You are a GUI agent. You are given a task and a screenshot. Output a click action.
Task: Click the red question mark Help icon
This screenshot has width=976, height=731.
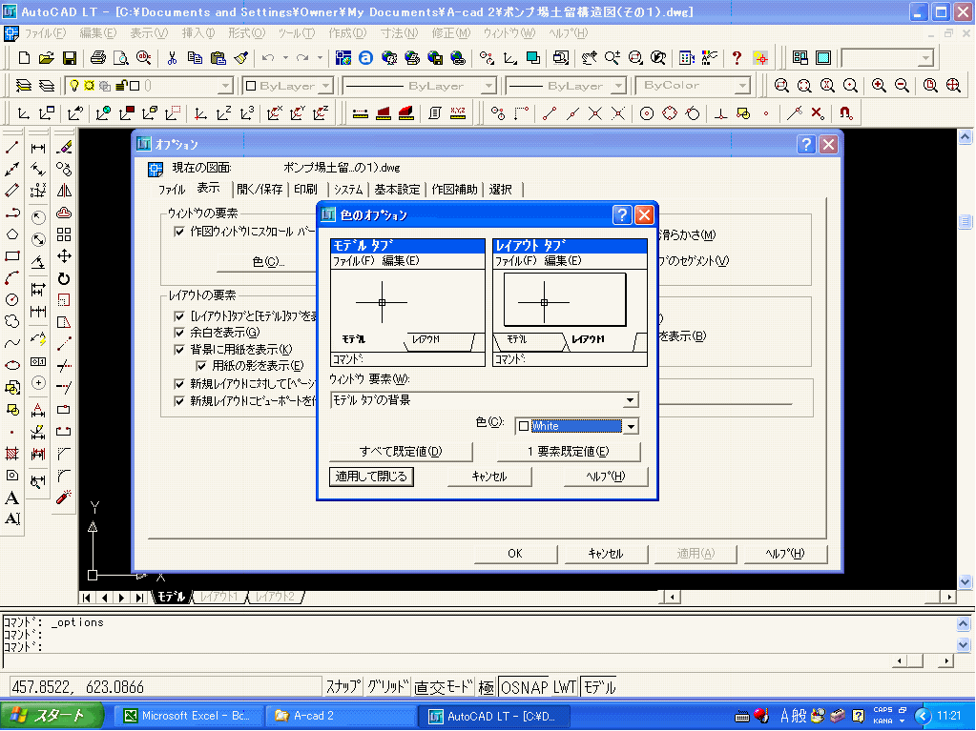coord(737,58)
